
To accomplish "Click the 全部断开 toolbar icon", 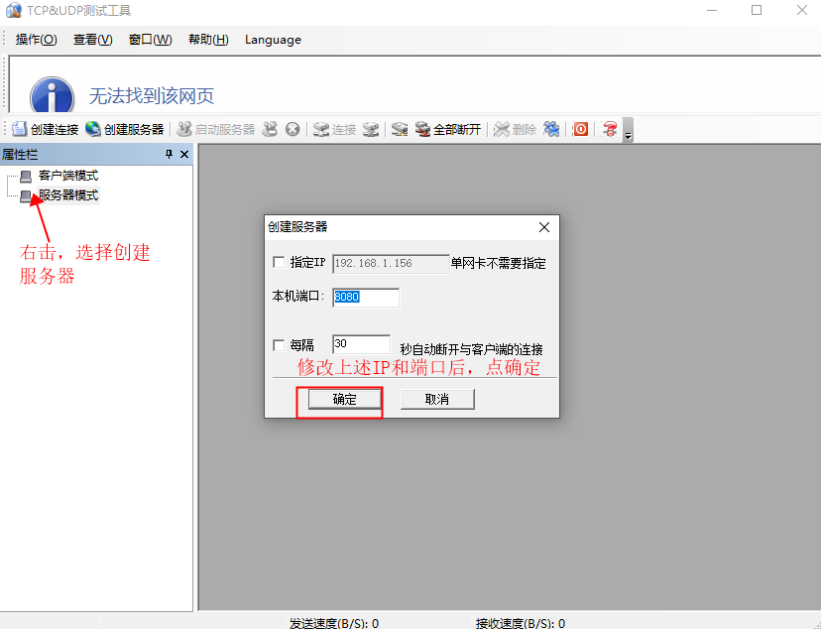I will pyautogui.click(x=446, y=129).
